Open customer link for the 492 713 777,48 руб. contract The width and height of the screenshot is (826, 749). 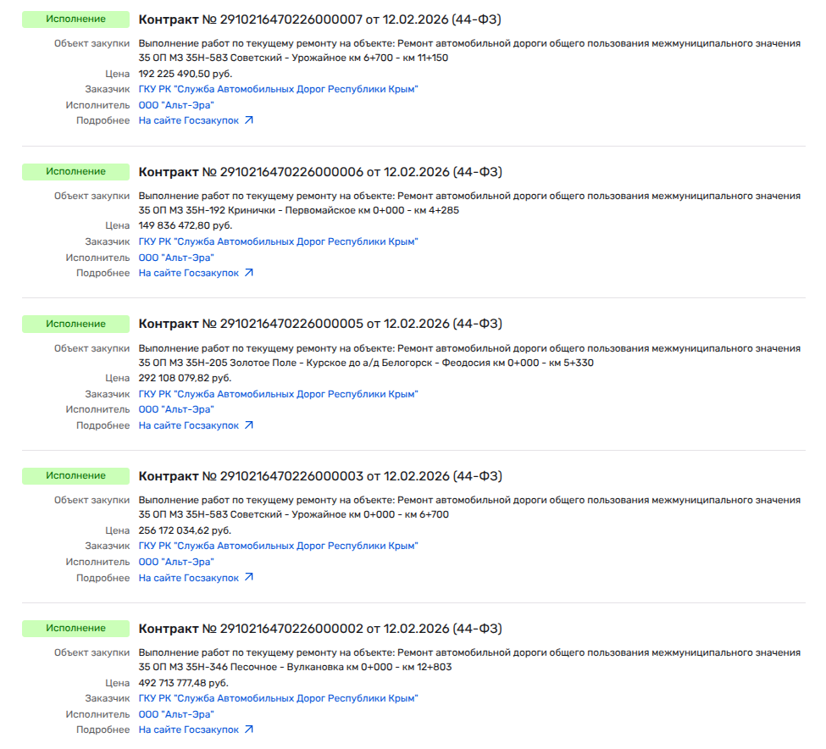click(x=278, y=698)
